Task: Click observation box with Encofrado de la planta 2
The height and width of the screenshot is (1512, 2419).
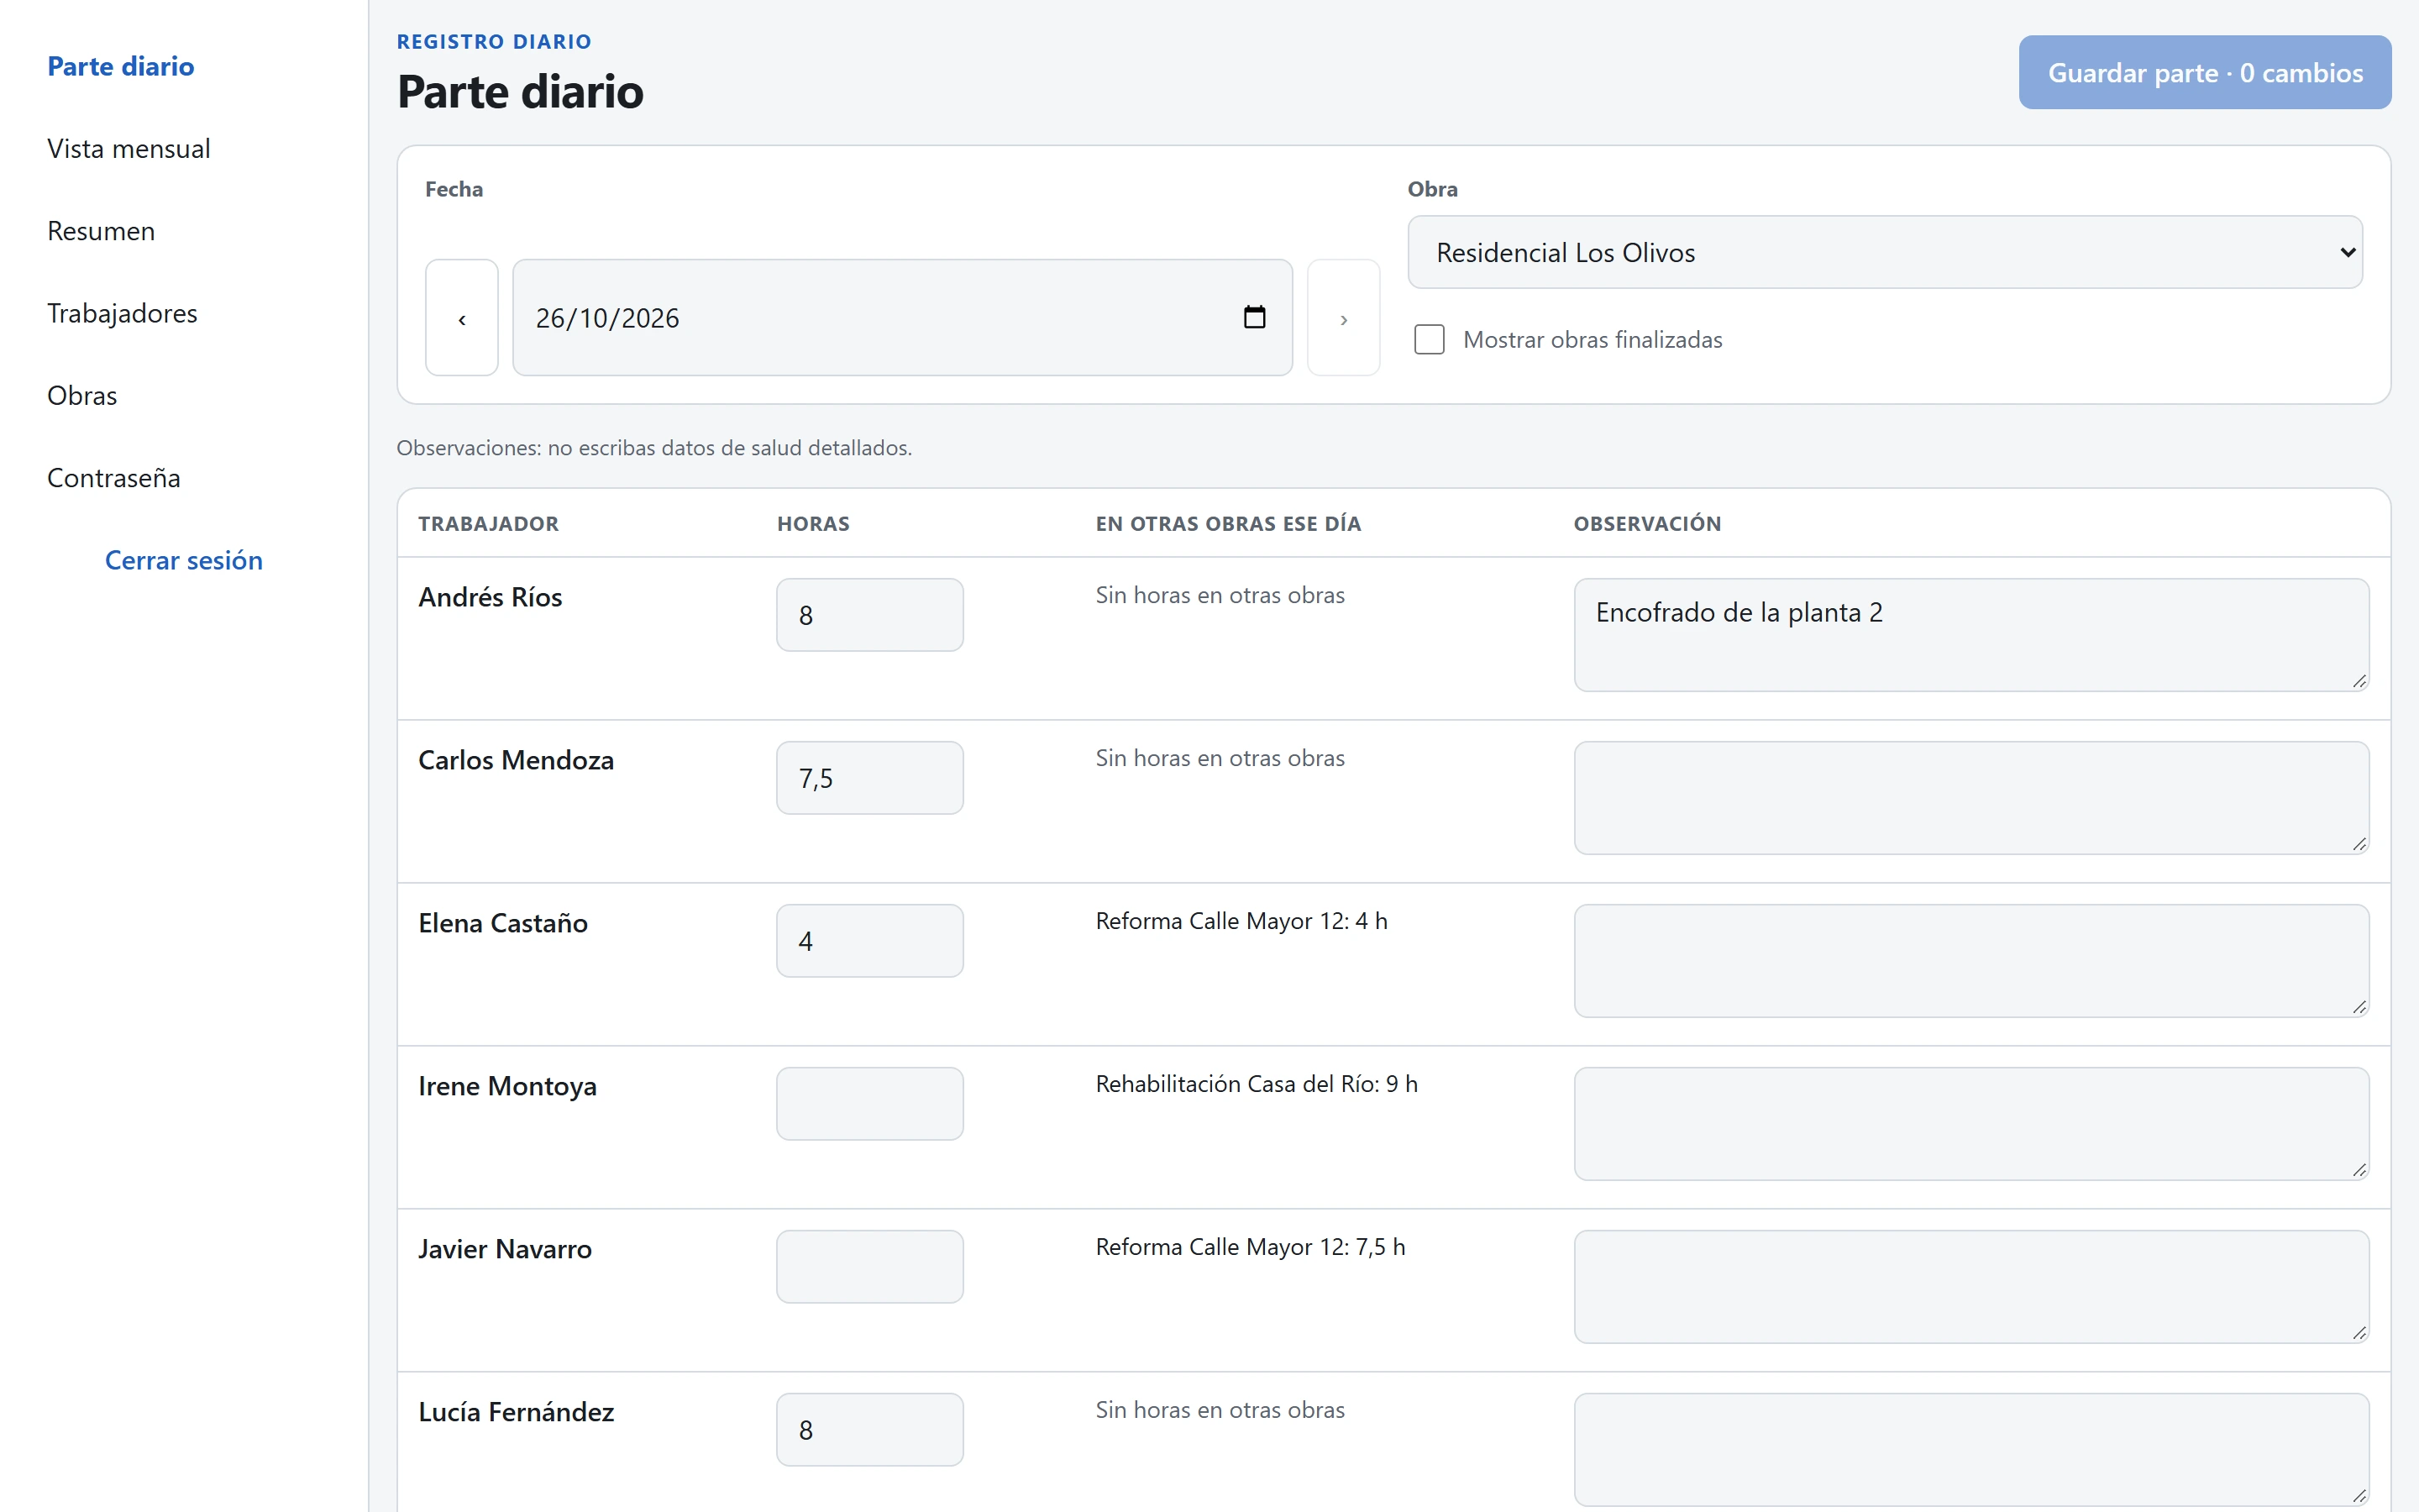Action: (x=1971, y=635)
